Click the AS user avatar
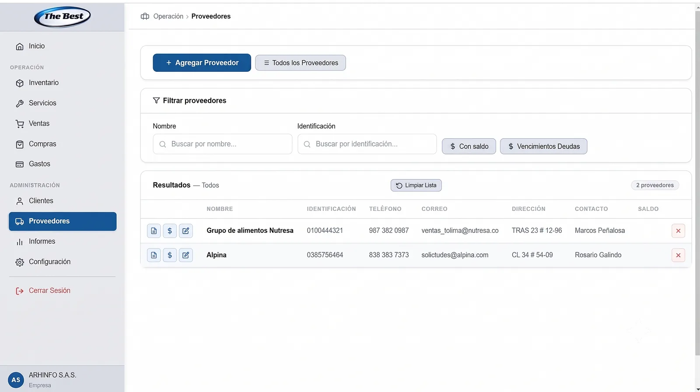 point(16,380)
